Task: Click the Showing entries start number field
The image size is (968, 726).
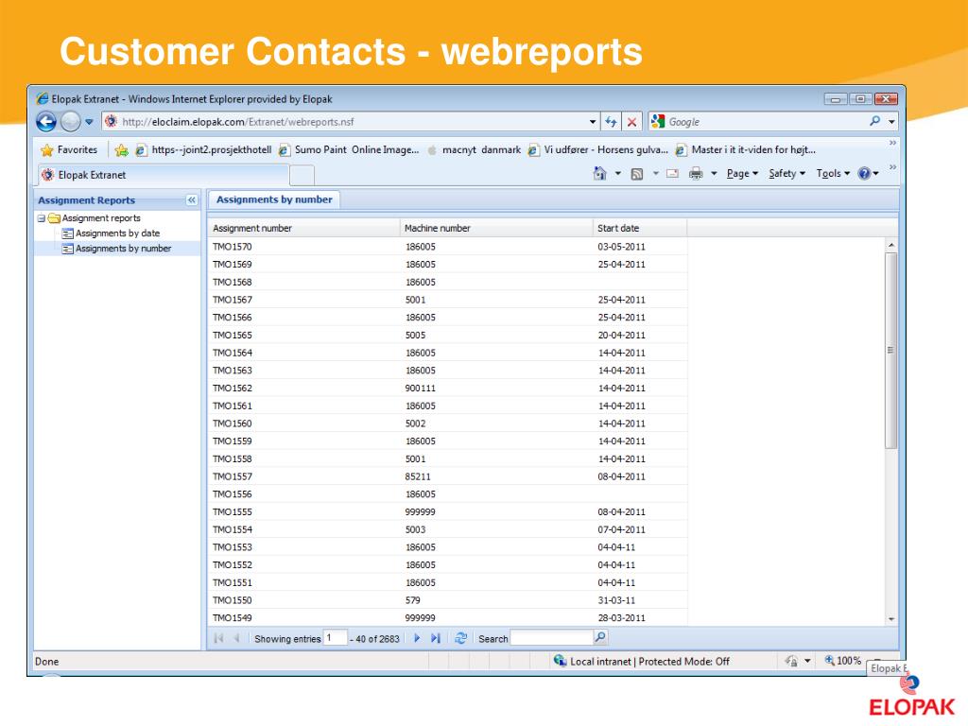Action: point(336,638)
